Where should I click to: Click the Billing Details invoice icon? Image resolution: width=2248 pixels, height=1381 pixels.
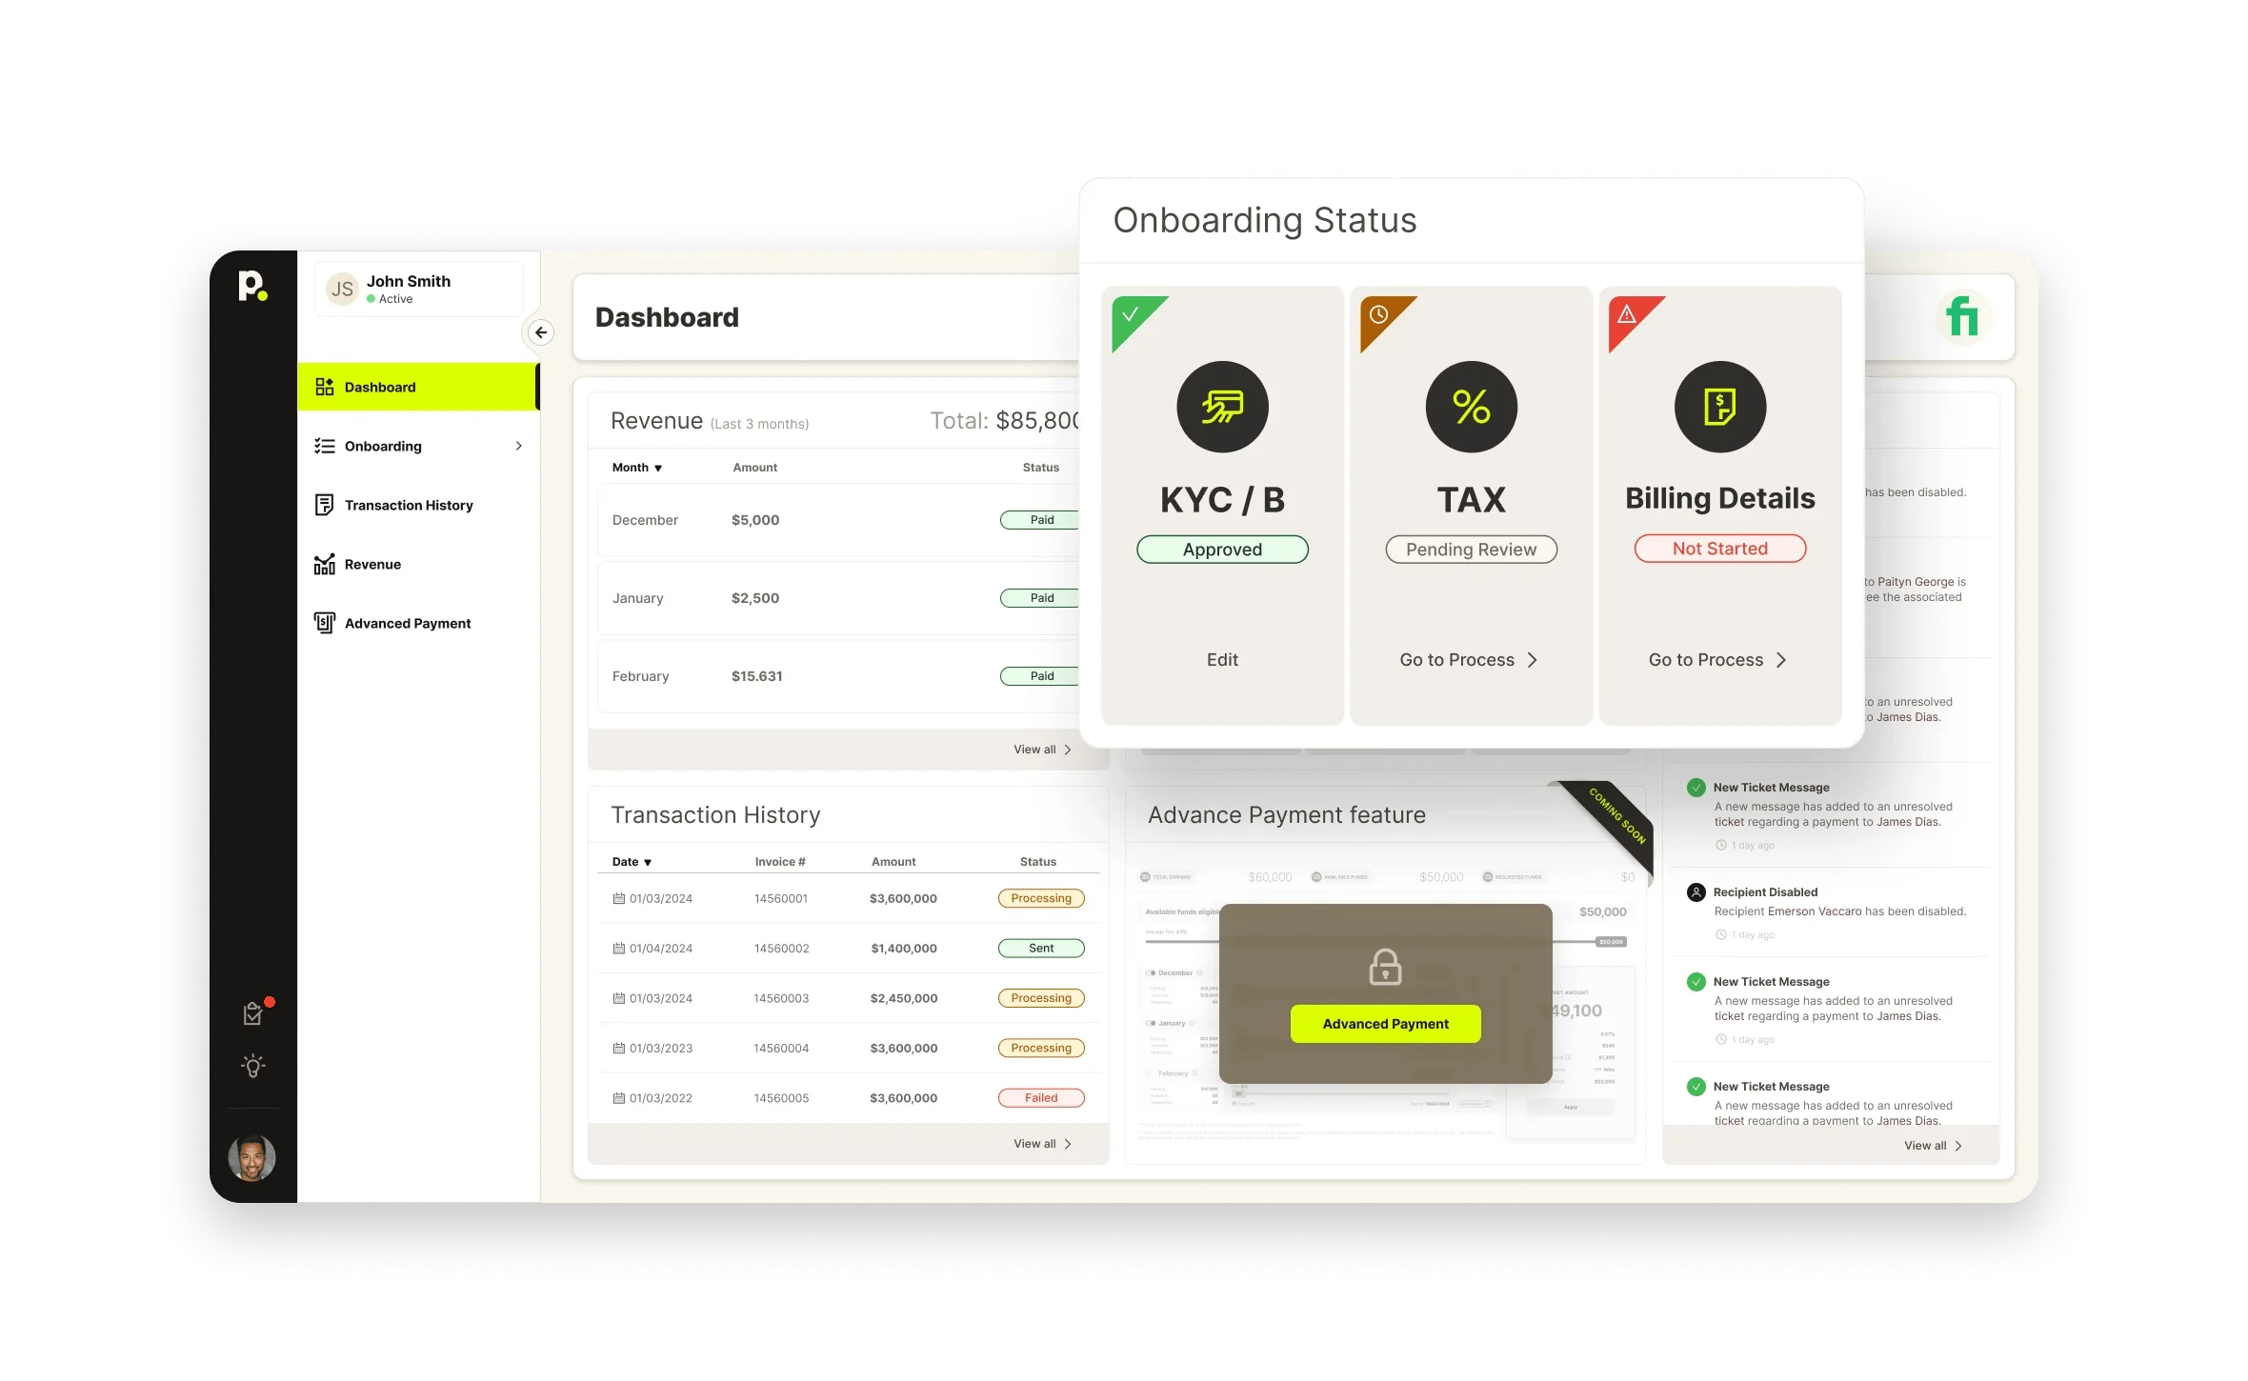1719,407
